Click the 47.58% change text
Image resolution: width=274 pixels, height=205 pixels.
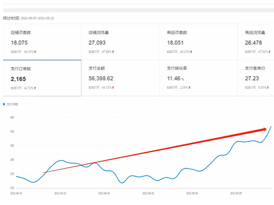[107, 52]
